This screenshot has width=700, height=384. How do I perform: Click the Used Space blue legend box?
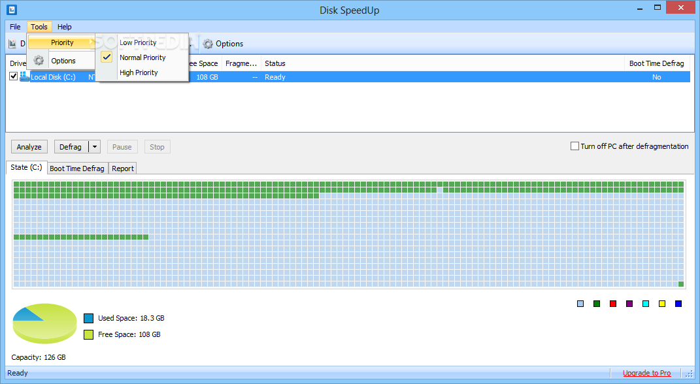click(x=88, y=318)
